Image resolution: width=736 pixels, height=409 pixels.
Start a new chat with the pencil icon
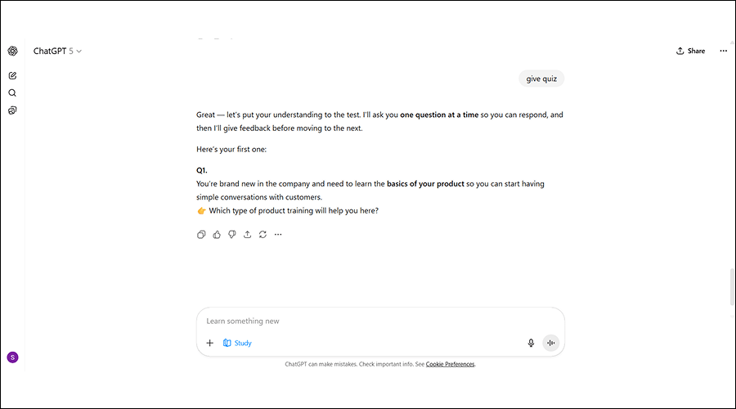point(12,75)
